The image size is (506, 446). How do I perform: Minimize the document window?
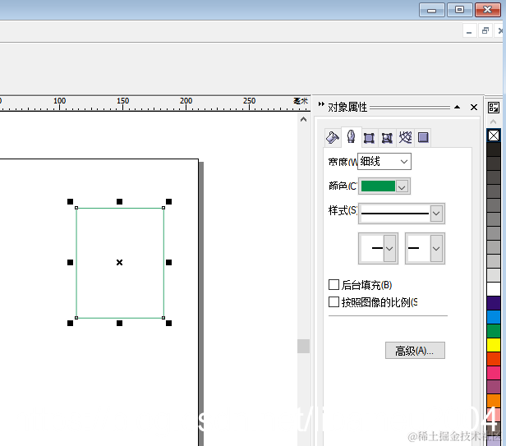click(x=469, y=31)
